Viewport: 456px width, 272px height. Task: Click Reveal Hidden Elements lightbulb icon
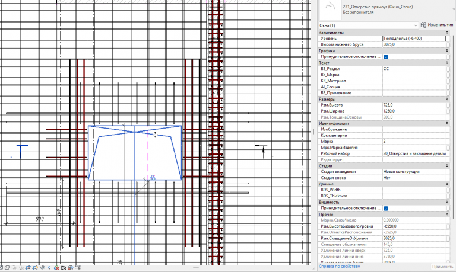[49, 267]
